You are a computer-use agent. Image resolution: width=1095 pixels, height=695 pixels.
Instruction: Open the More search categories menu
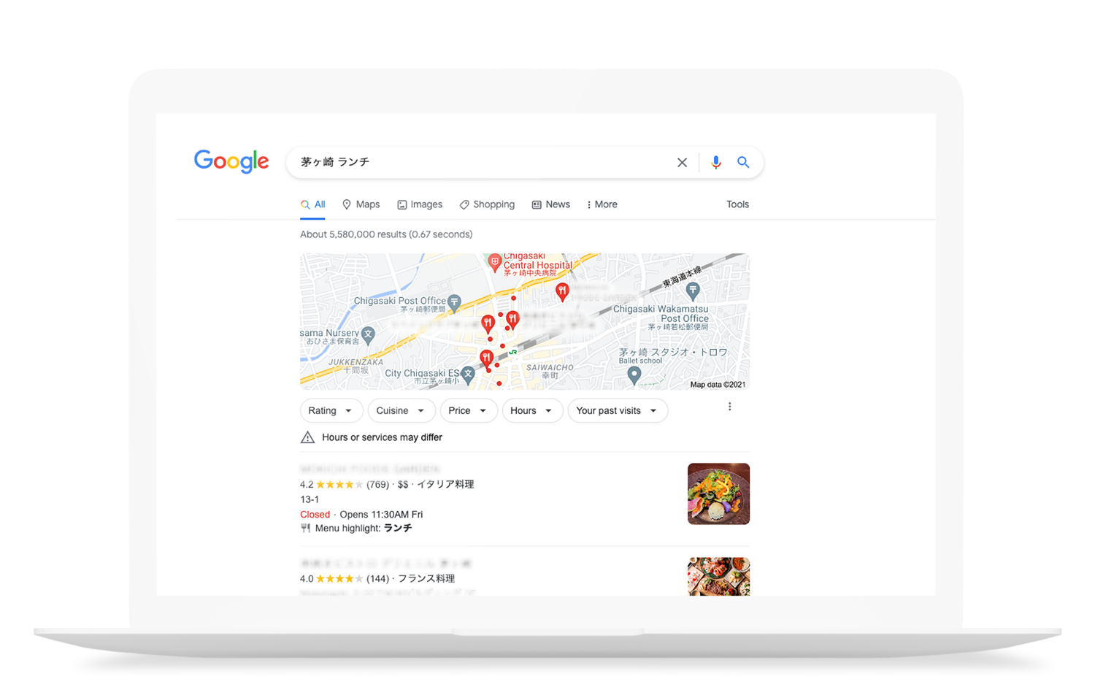pyautogui.click(x=602, y=204)
